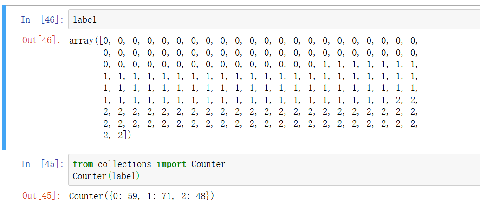Click 'Counter' after the import keyword
480x213 pixels.
click(208, 164)
